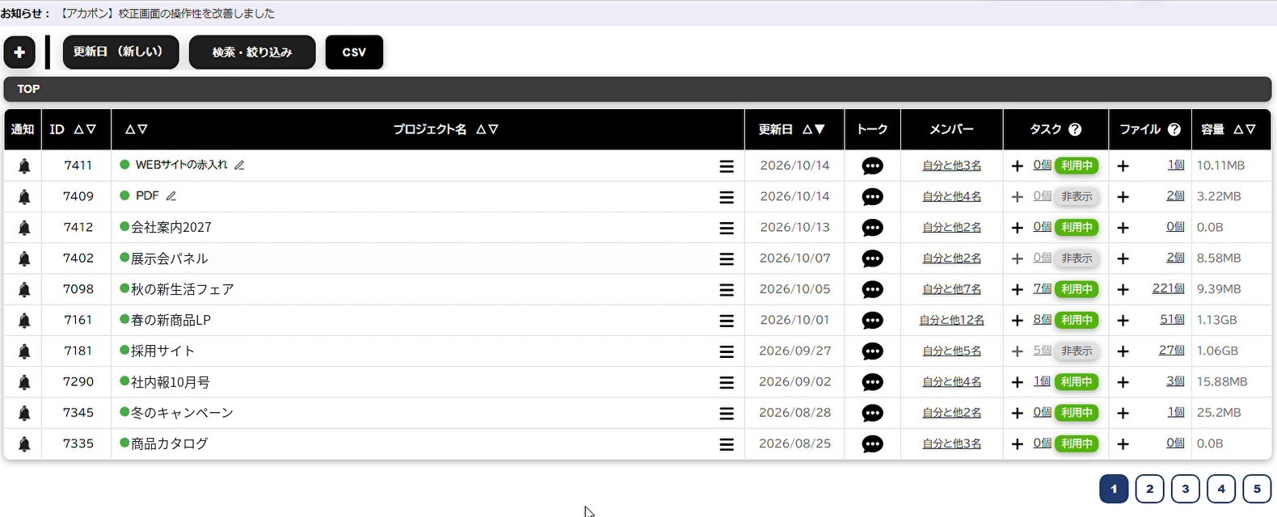Open hamburger menu for 展示会パネル
The height and width of the screenshot is (517, 1277).
pos(727,258)
